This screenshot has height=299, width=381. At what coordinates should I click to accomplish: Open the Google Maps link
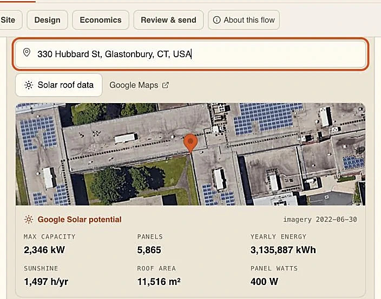pos(139,85)
